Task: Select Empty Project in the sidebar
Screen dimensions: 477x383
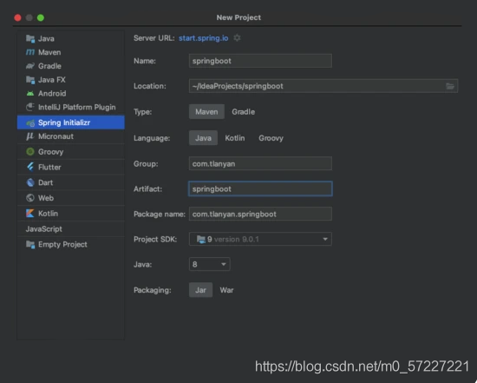Action: [71, 244]
